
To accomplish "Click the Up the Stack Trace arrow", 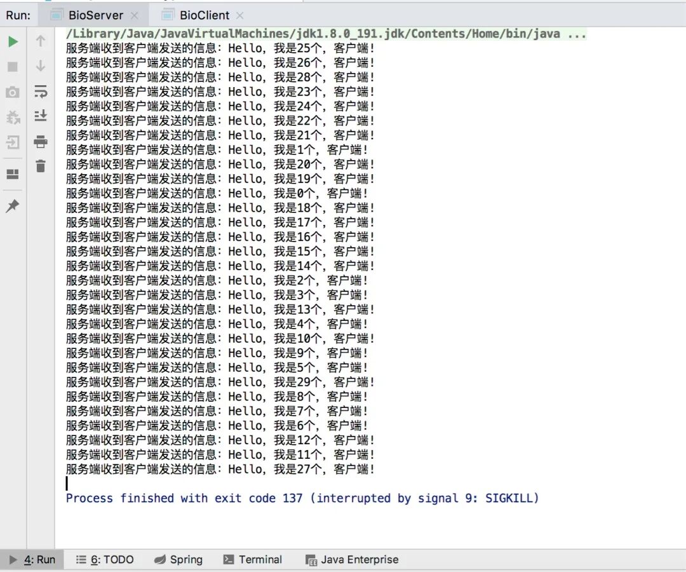I will [x=41, y=41].
